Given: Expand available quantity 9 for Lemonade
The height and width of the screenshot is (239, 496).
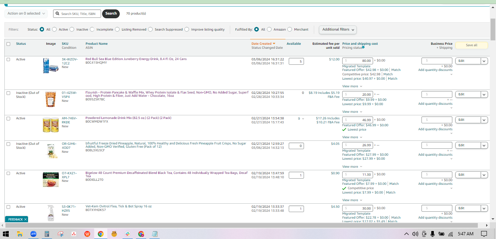Looking at the screenshot, I should tap(301, 119).
